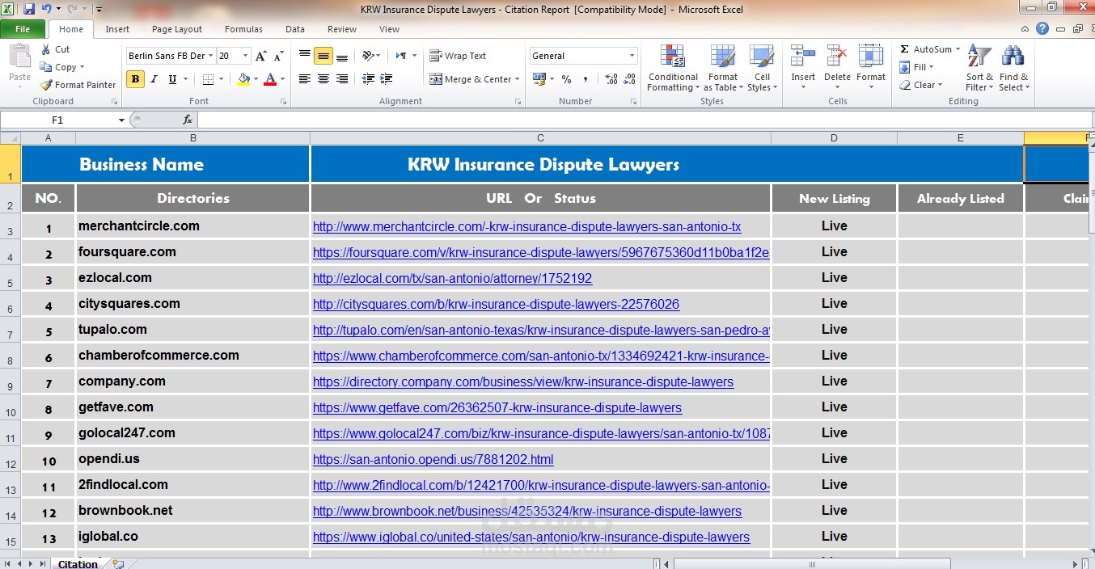This screenshot has width=1095, height=569.
Task: Open the merchantcircle.com hyperlink
Action: pos(526,226)
